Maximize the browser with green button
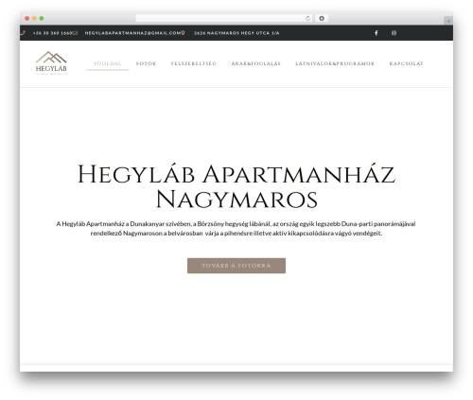Viewport: 473px width, 400px height. click(x=42, y=19)
